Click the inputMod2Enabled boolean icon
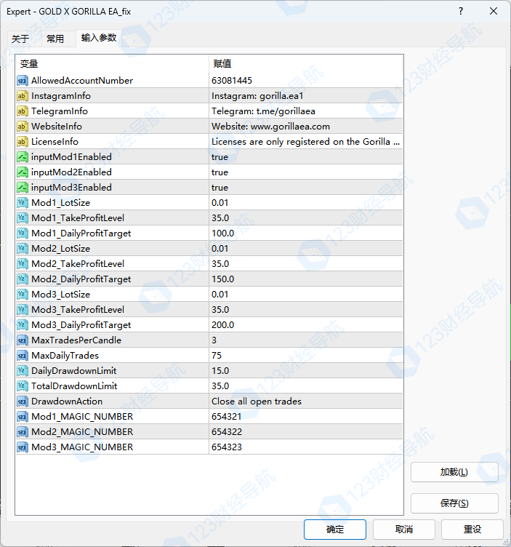This screenshot has width=511, height=547. [23, 172]
